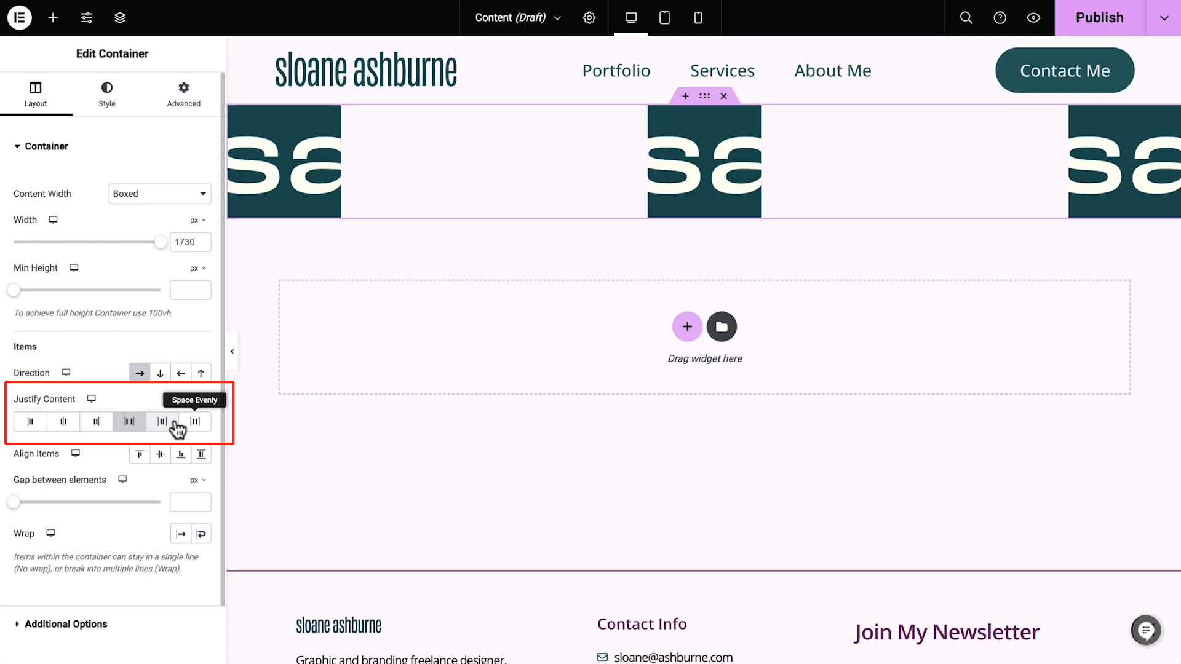Image resolution: width=1181 pixels, height=664 pixels.
Task: Preview changes with eye icon
Action: [1033, 17]
